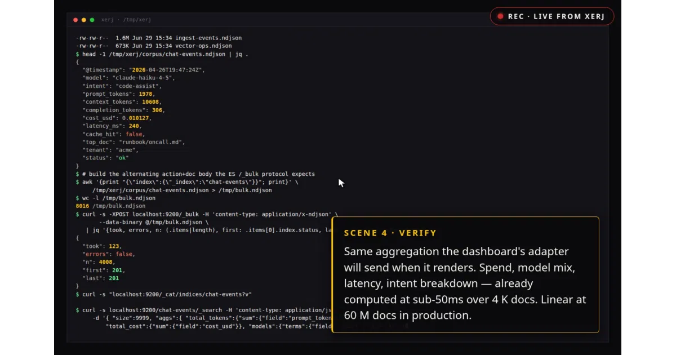Click the terminal title 'xerj · /tmp/xerj'
Viewport: 676px width, 355px height.
pyautogui.click(x=126, y=20)
